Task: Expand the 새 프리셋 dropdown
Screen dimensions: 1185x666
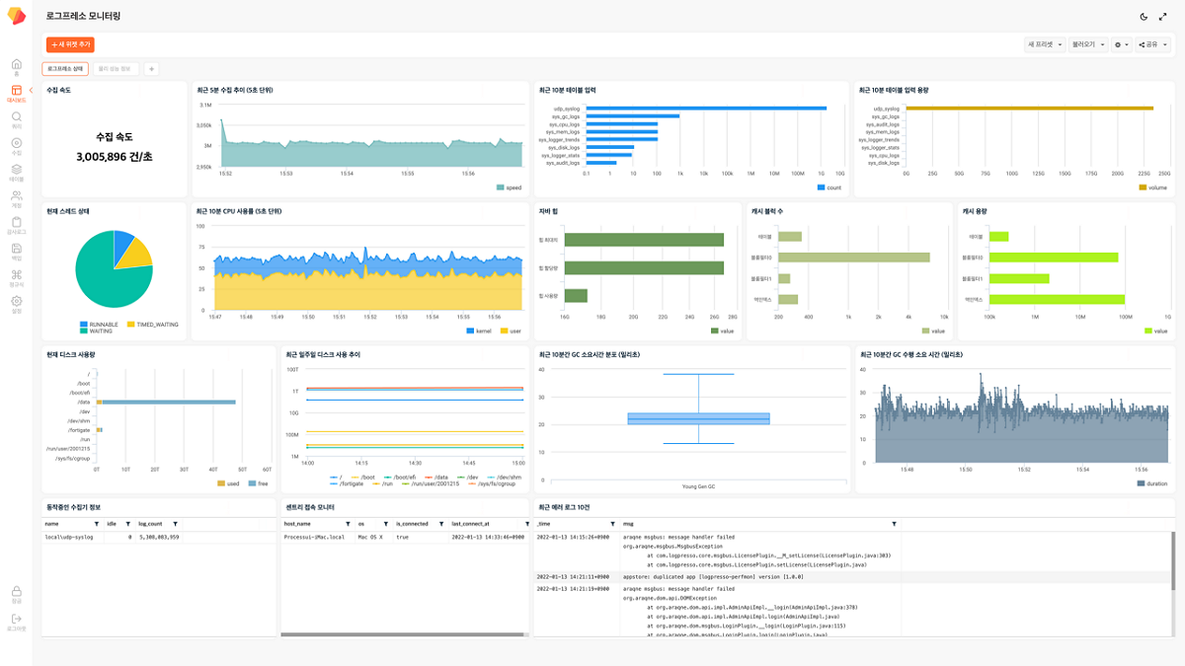Action: (1045, 44)
